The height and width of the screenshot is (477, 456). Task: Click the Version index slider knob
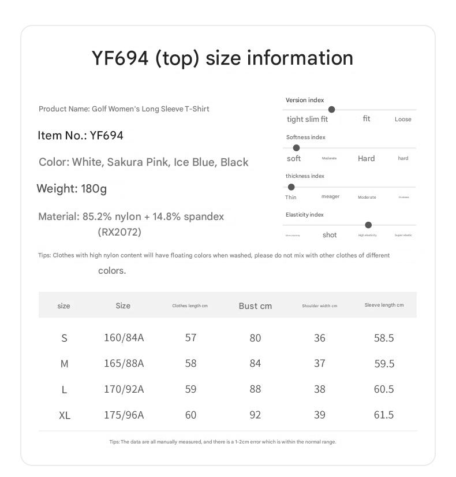click(x=332, y=110)
